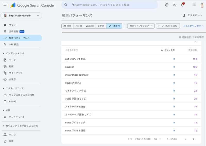Go to next page of query results
Viewport: 206px width, 146px height.
pyautogui.click(x=193, y=139)
